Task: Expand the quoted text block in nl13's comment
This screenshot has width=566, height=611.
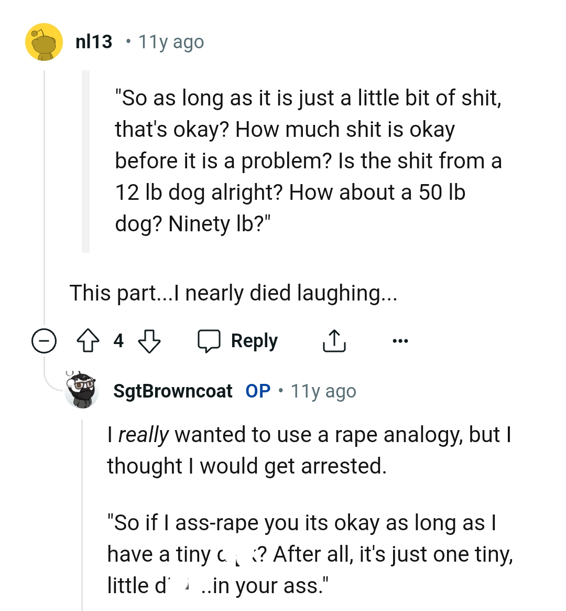Action: point(85,160)
